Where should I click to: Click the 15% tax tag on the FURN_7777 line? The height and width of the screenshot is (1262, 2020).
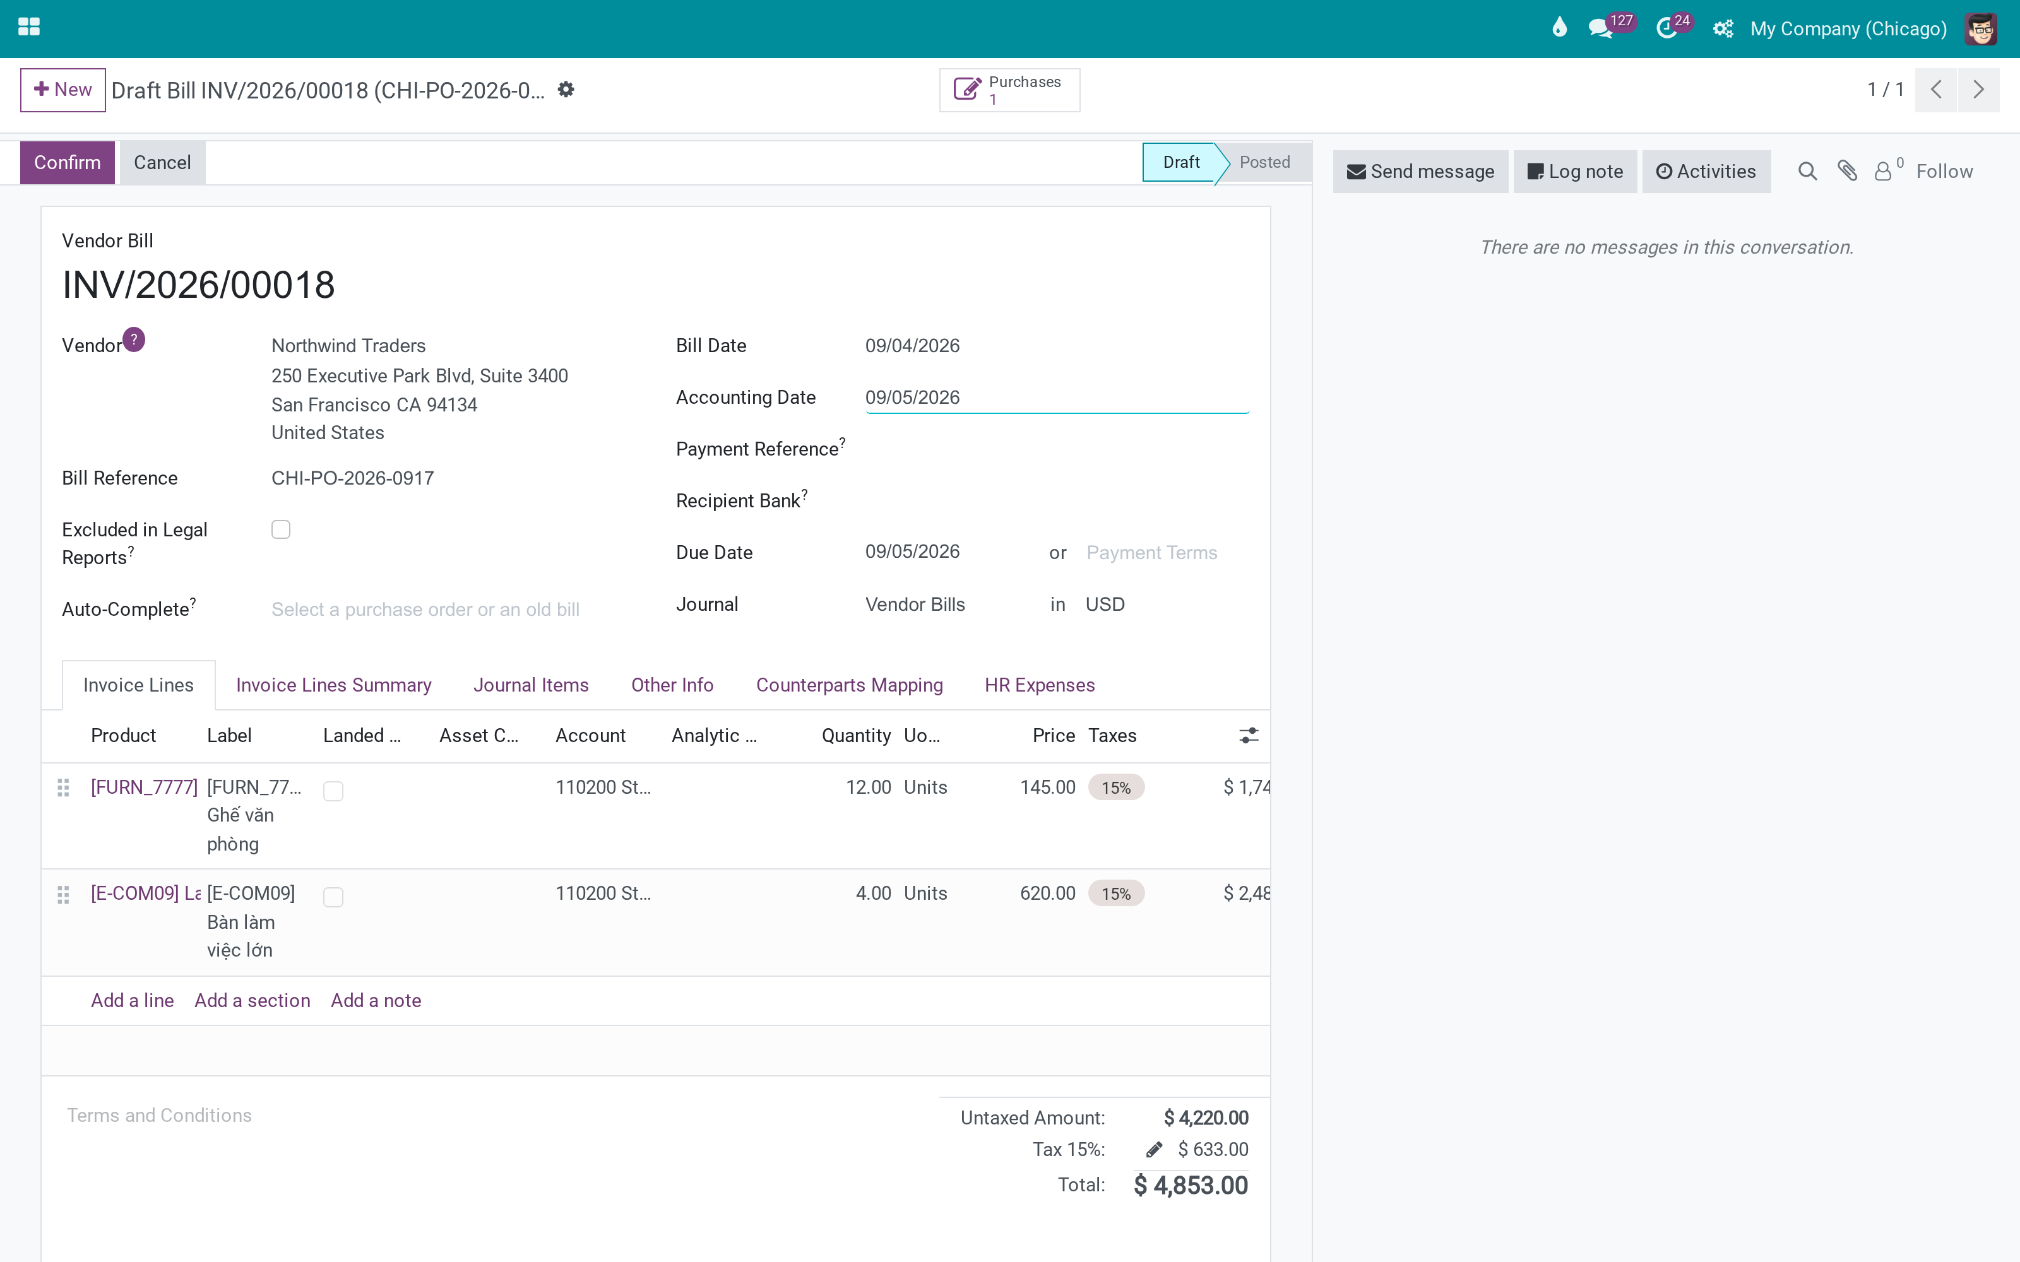pyautogui.click(x=1116, y=788)
